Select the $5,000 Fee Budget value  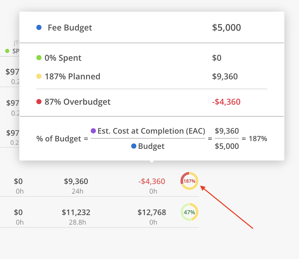click(226, 28)
